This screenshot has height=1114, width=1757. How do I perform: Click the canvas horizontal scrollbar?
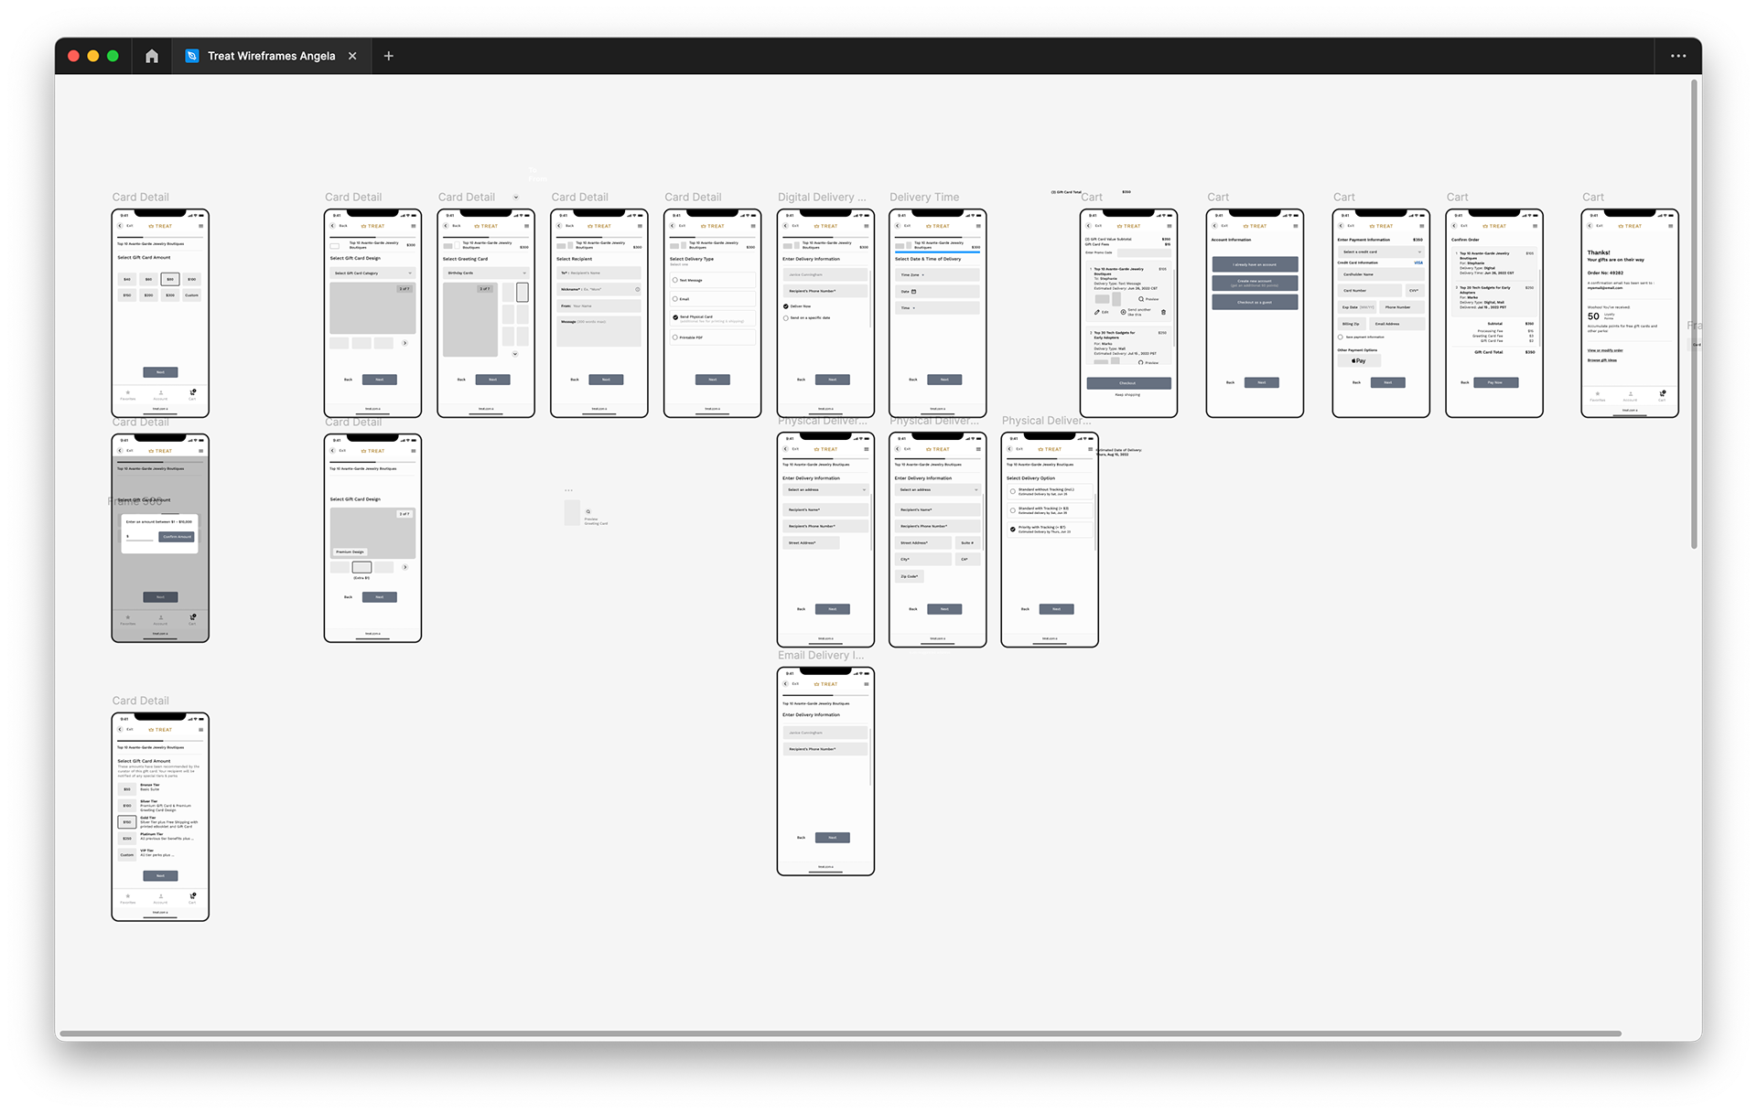point(838,1034)
